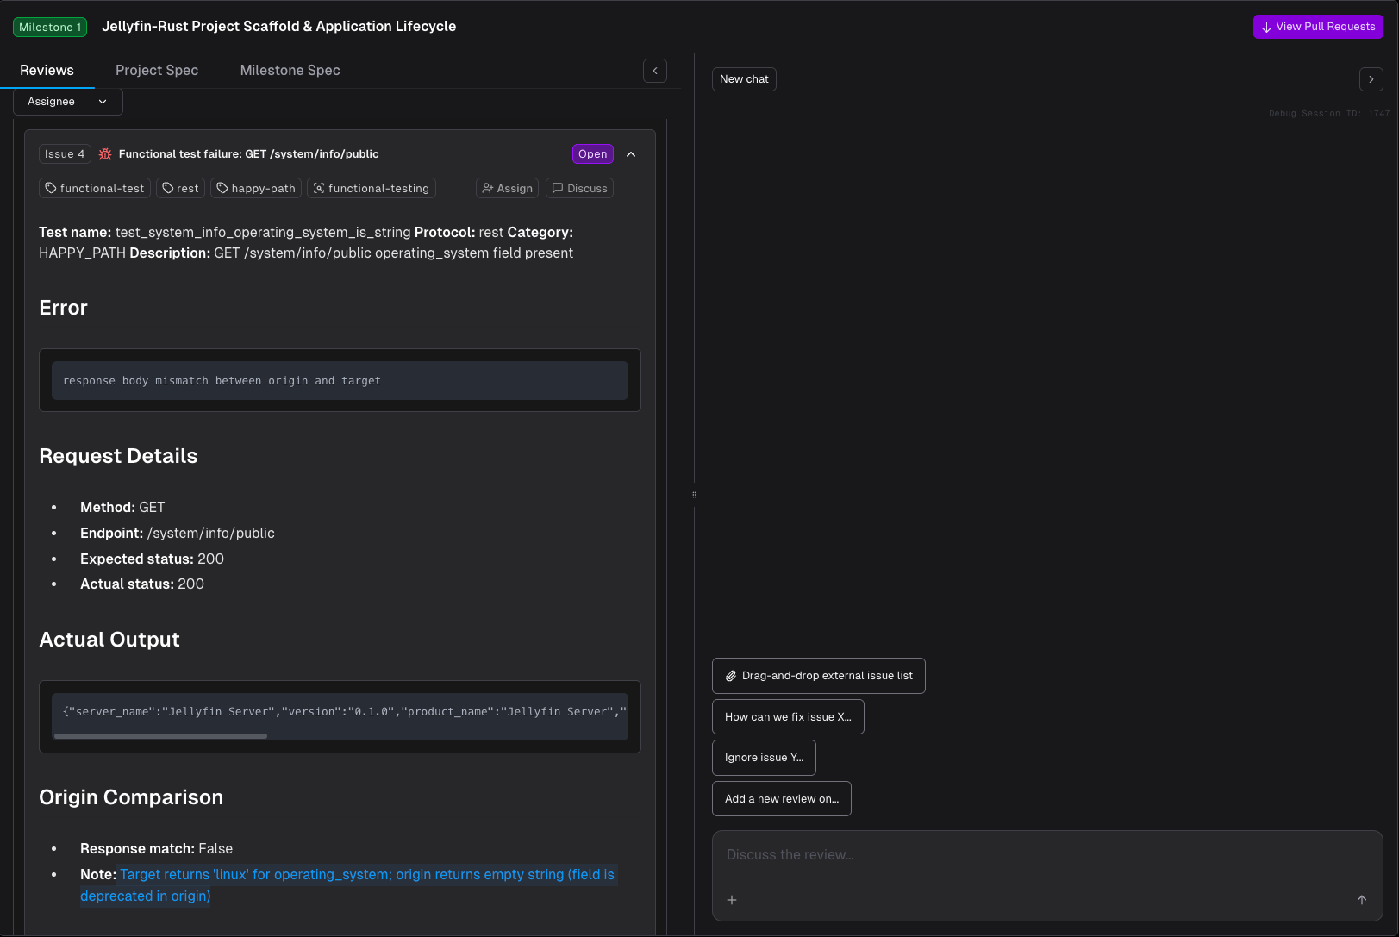Screen dimensions: 1399x937
Task: Switch to the Reviews tab
Action: pos(47,70)
